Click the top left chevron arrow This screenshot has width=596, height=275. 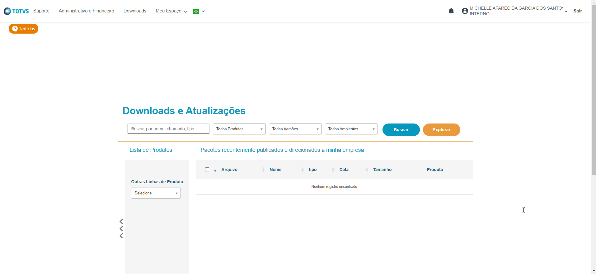tap(121, 221)
